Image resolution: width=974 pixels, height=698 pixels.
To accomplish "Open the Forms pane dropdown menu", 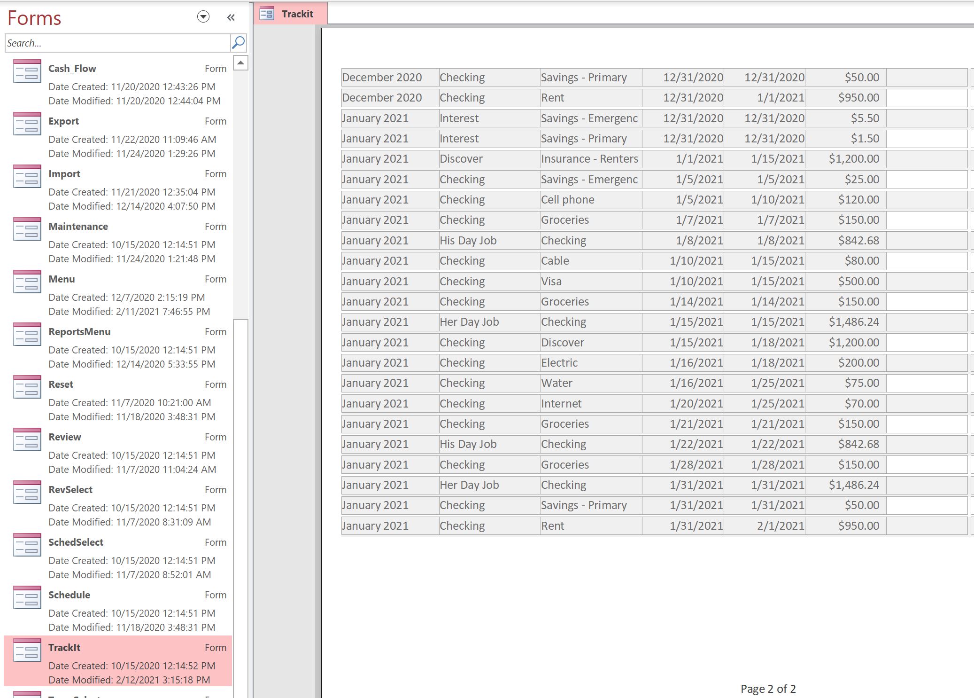I will coord(203,17).
